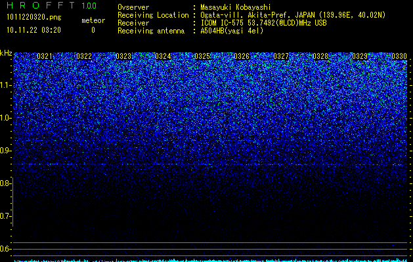Click the kHz axis unit label
Image resolution: width=413 pixels, height=262 pixels.
[x=6, y=53]
